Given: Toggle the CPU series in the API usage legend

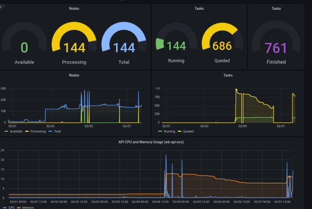Looking at the screenshot, I should [11, 207].
